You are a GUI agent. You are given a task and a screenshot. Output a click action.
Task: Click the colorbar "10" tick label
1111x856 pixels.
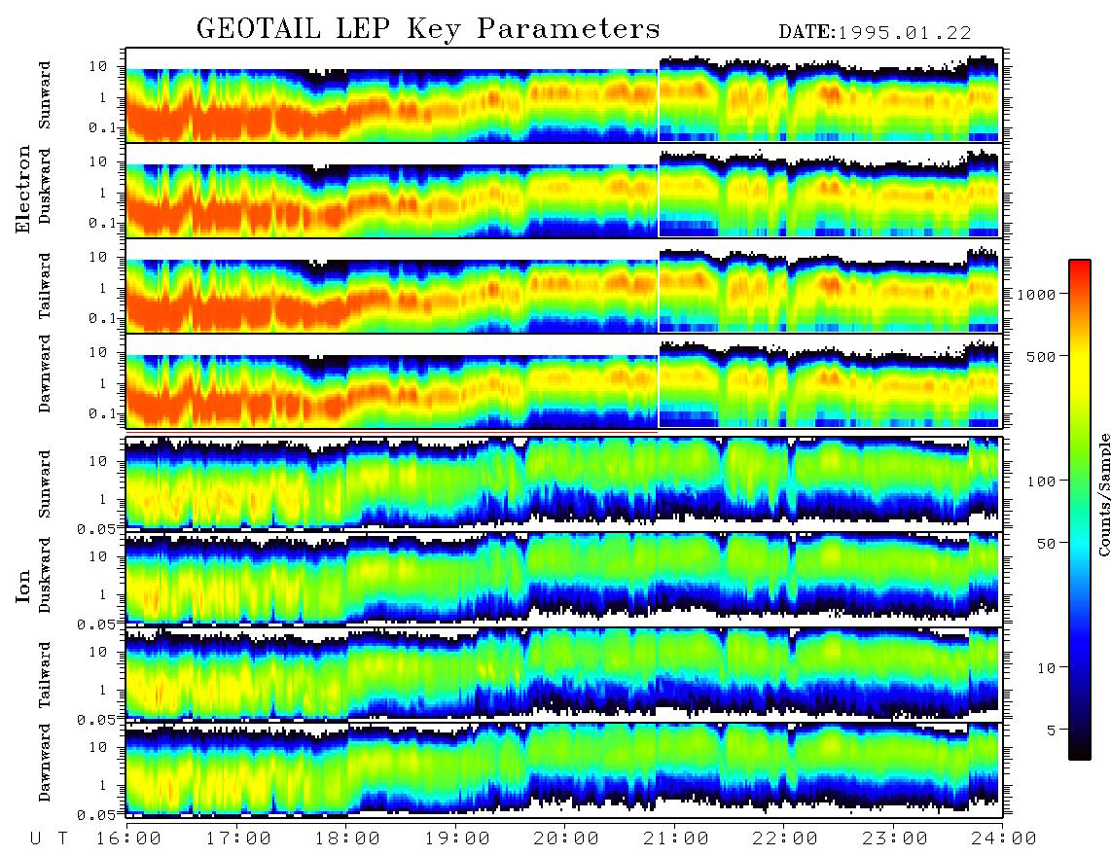click(1046, 667)
